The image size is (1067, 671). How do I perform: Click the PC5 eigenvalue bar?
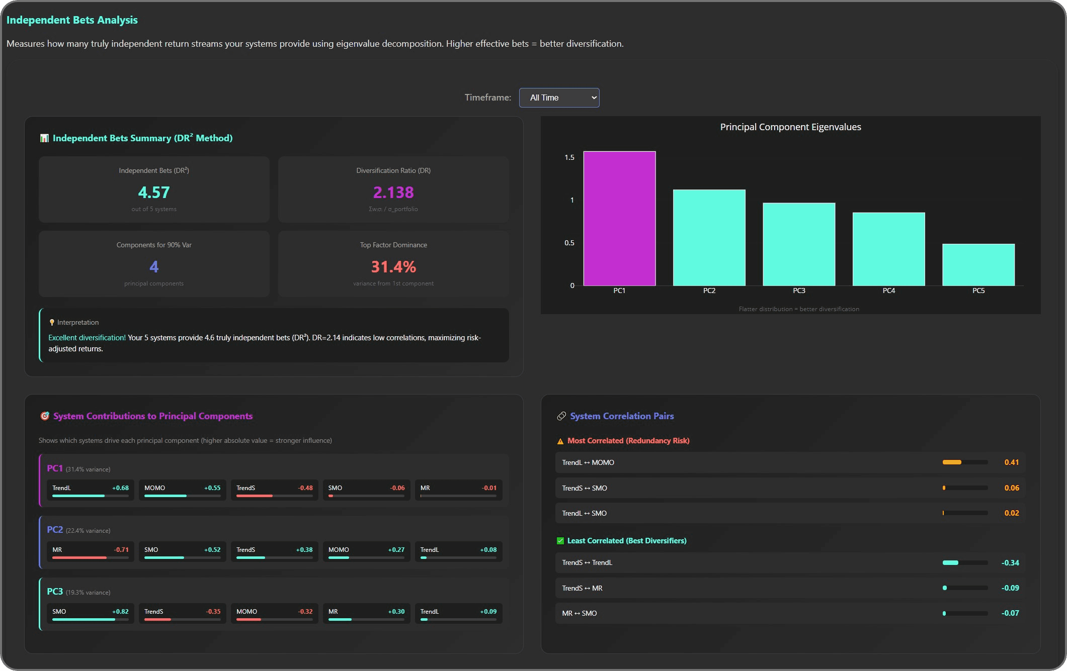(978, 265)
